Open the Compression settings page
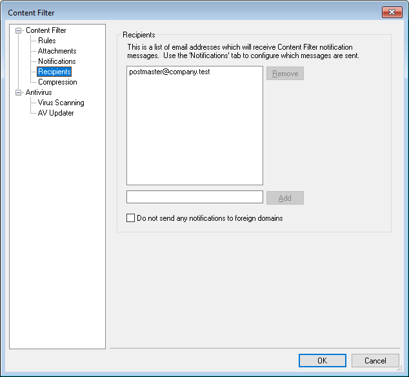The height and width of the screenshot is (377, 409). click(57, 82)
